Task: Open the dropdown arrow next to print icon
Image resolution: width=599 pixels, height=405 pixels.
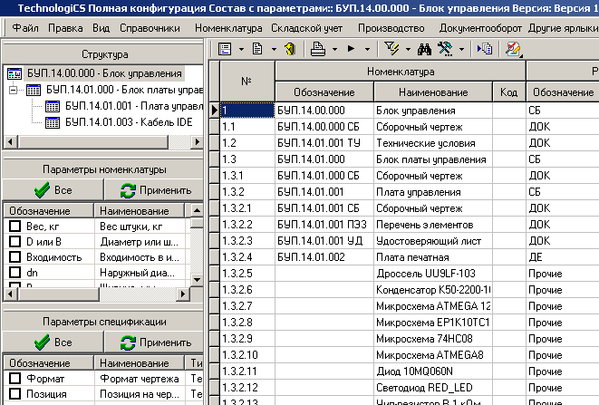Action: [x=333, y=48]
